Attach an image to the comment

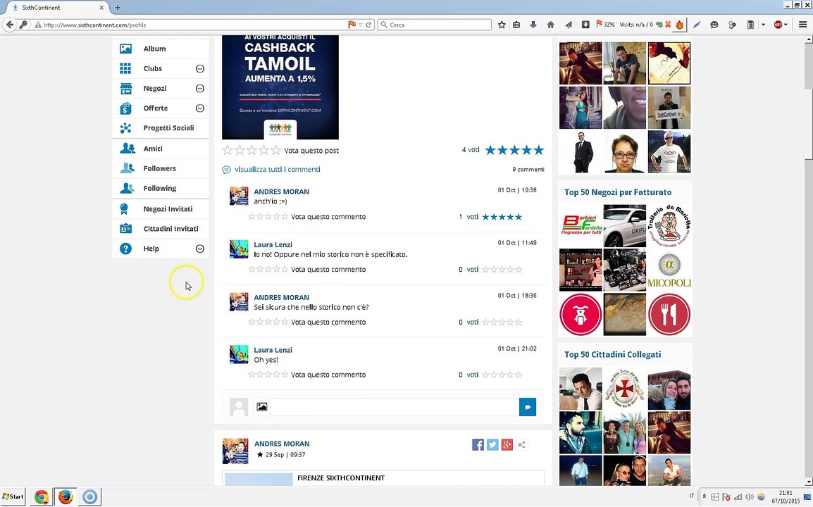tap(262, 407)
